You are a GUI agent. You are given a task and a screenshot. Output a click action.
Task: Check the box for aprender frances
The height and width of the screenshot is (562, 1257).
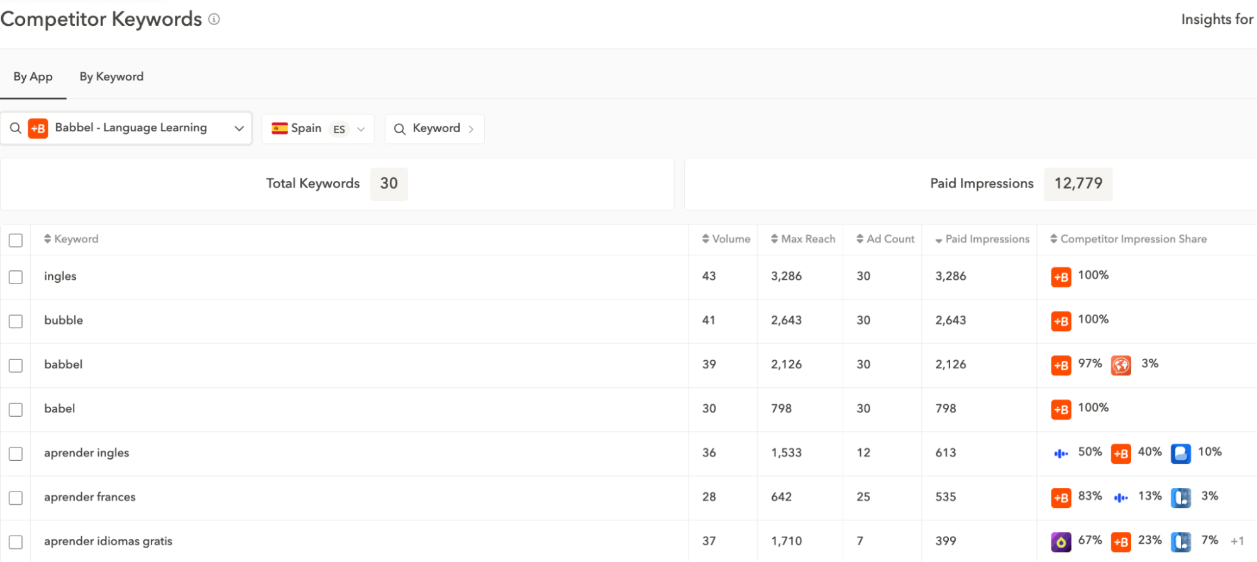16,498
